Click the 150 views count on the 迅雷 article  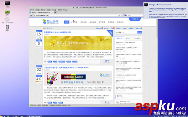(x=107, y=61)
